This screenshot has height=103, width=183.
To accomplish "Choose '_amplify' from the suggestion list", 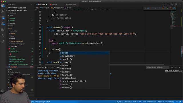I will (85, 59).
